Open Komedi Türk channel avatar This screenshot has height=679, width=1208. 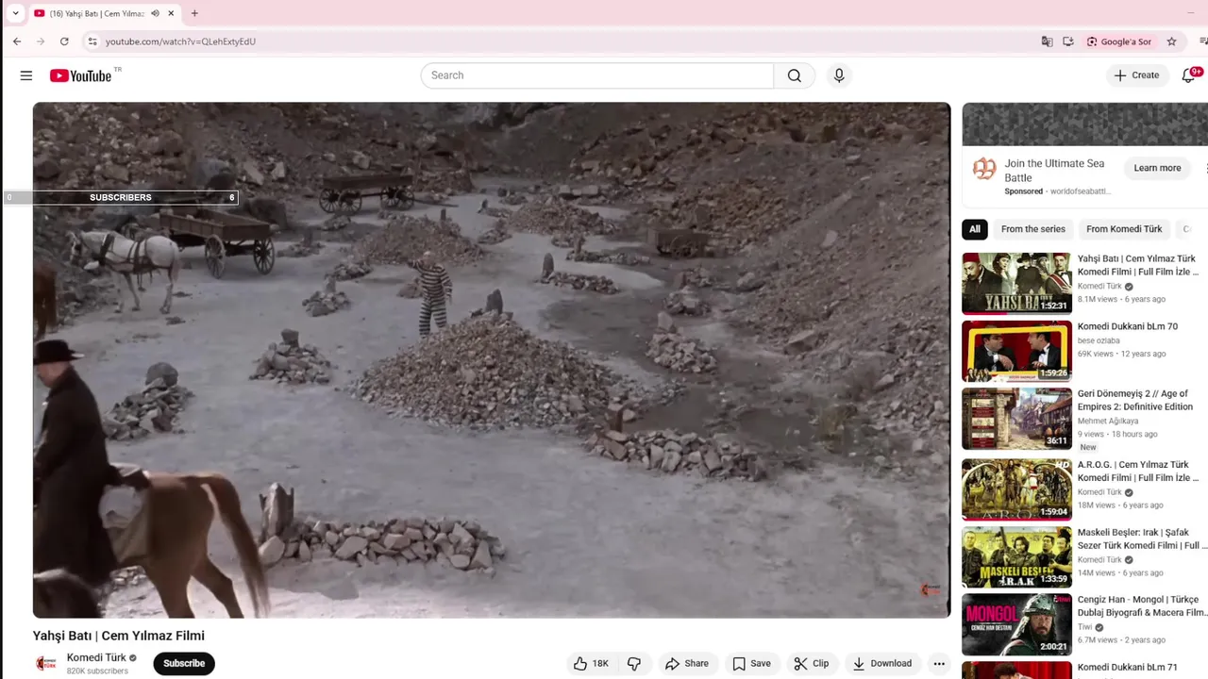45,664
